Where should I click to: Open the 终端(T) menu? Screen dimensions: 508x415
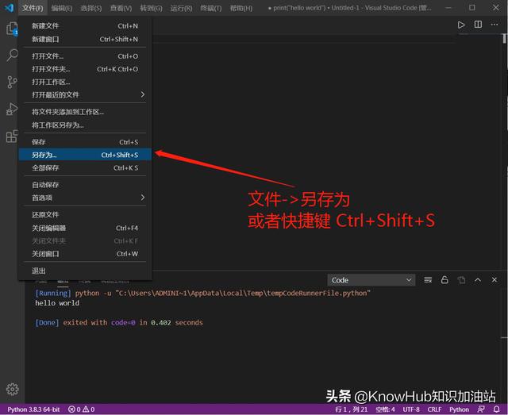pyautogui.click(x=211, y=8)
